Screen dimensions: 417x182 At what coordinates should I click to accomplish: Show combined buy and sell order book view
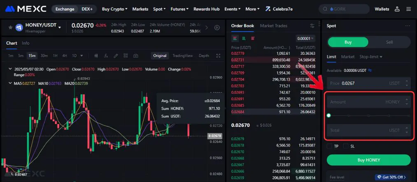point(235,39)
